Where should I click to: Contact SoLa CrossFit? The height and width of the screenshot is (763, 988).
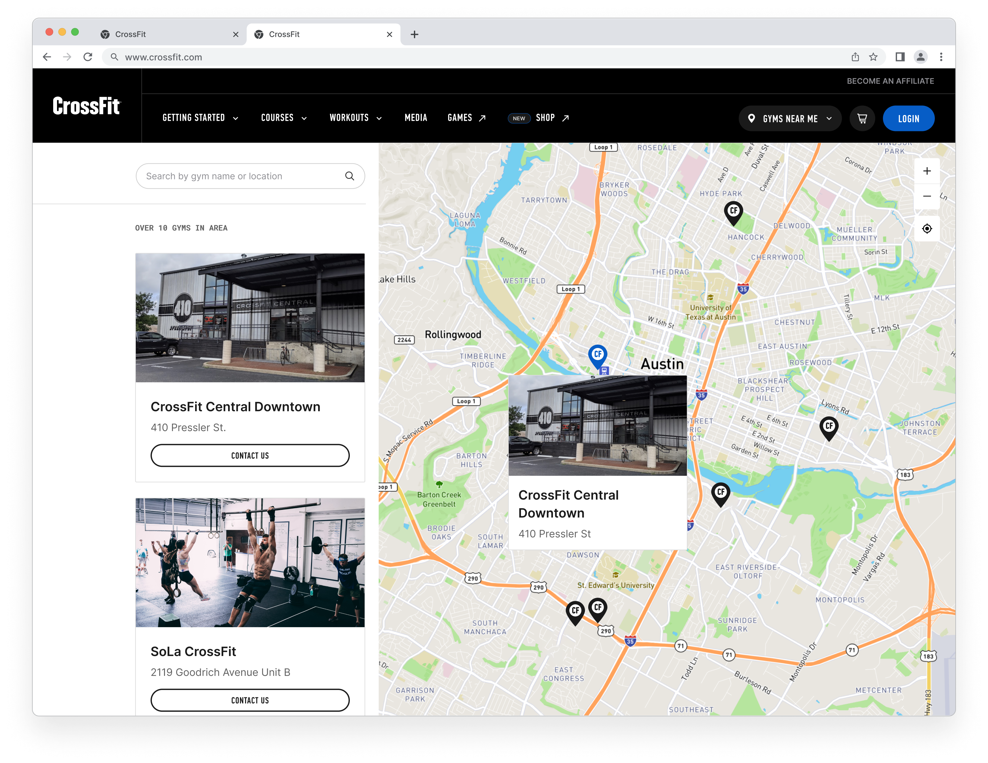tap(250, 700)
